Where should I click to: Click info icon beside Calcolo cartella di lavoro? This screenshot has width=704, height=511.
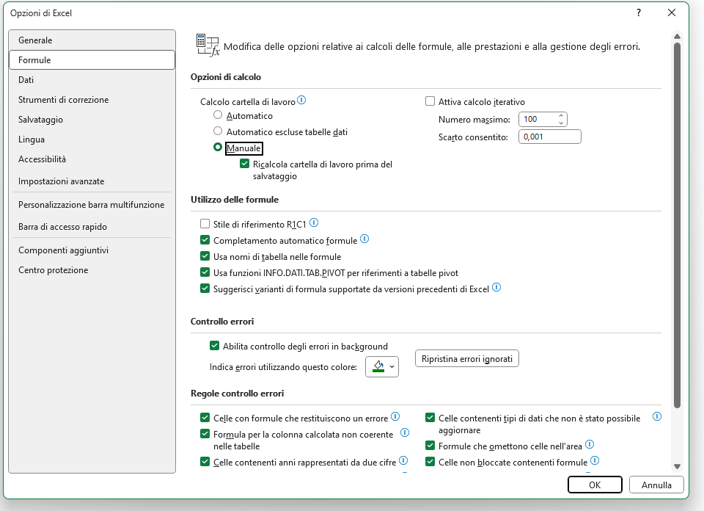(x=301, y=101)
